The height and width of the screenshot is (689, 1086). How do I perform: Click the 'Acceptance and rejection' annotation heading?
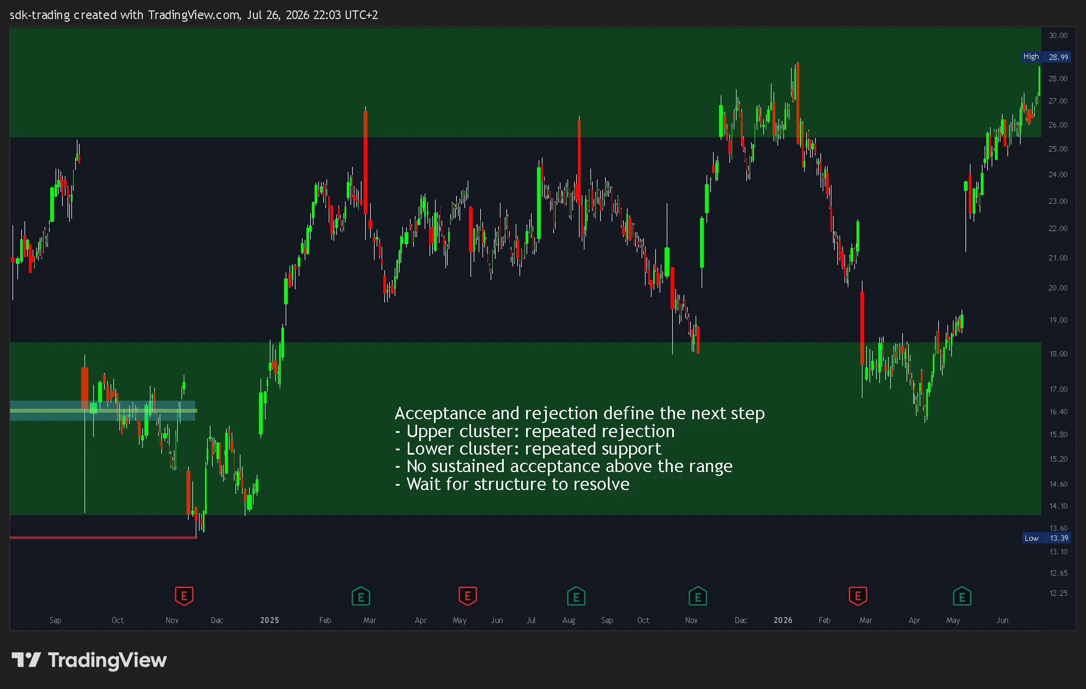coord(580,413)
